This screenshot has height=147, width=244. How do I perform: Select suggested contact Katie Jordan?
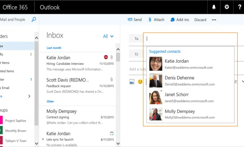(x=190, y=64)
